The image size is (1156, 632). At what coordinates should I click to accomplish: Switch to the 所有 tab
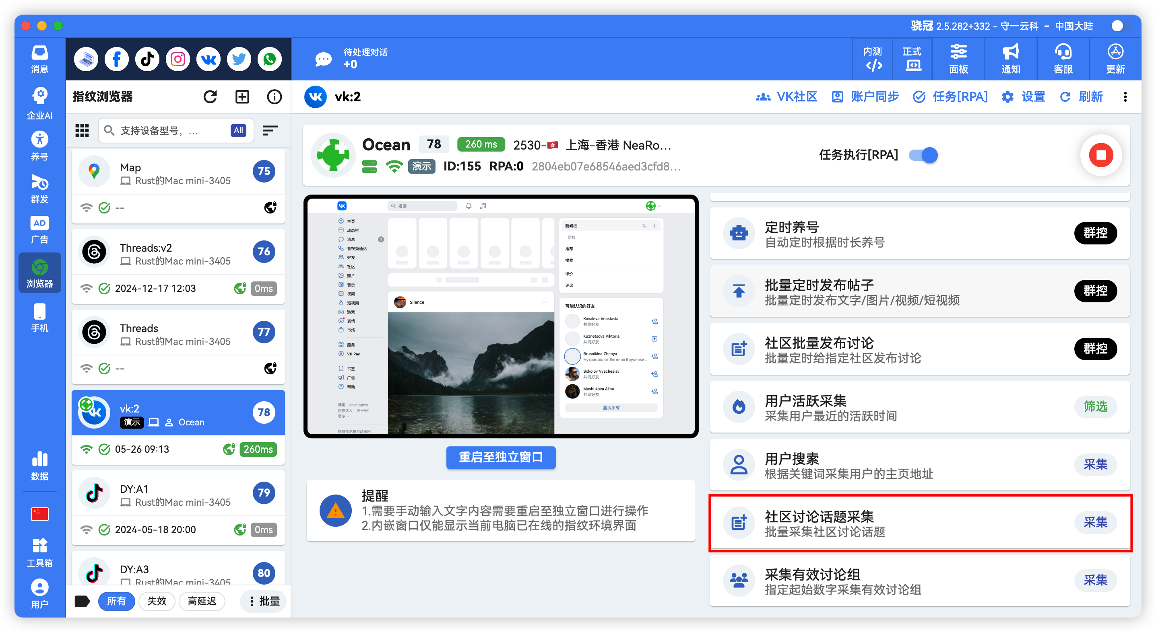pos(117,601)
